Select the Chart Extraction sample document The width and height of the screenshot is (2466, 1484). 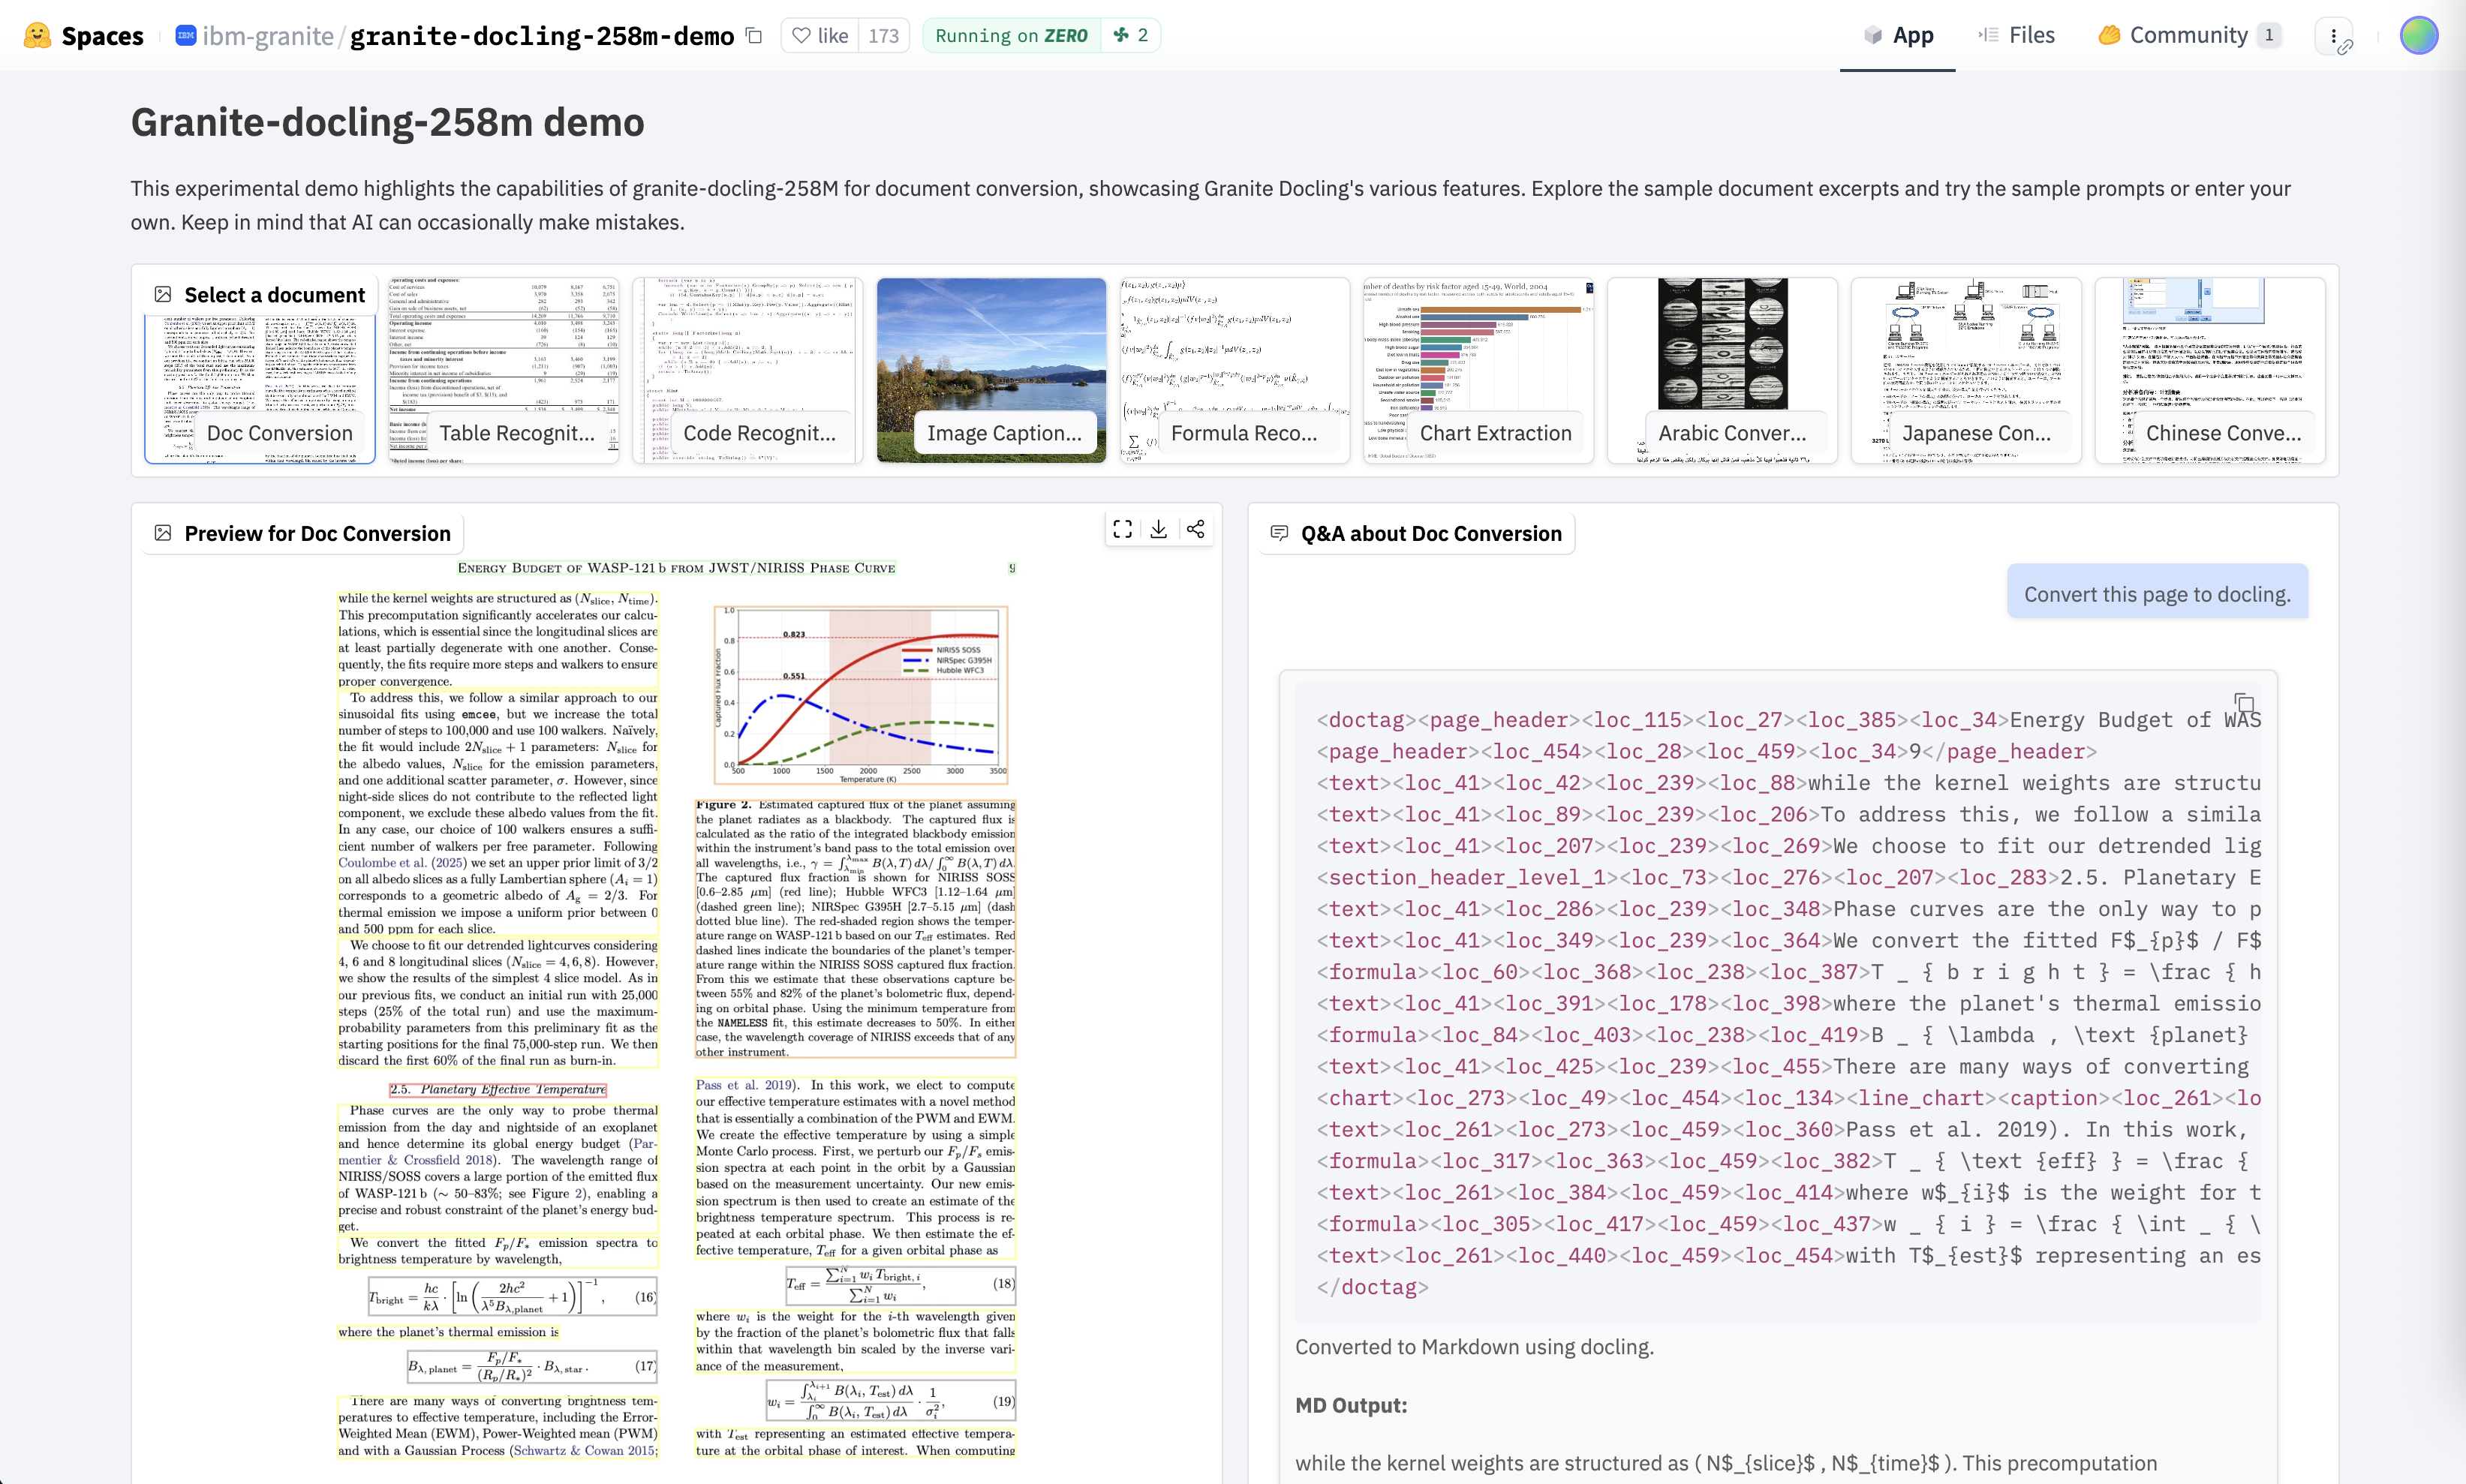(x=1479, y=370)
